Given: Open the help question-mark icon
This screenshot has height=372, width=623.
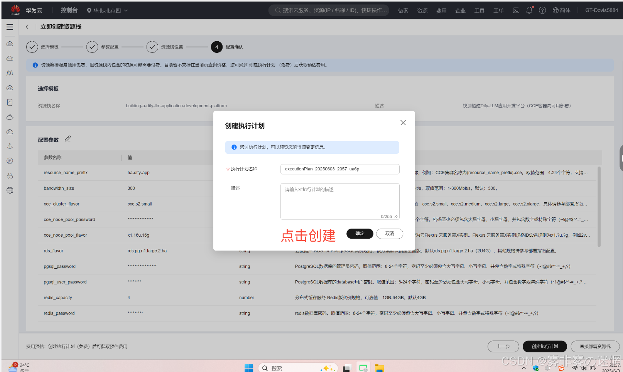Looking at the screenshot, I should pyautogui.click(x=542, y=10).
